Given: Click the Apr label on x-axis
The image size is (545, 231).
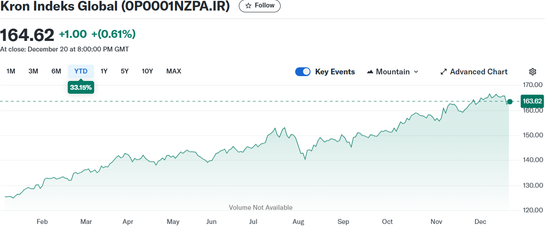Looking at the screenshot, I should [128, 222].
